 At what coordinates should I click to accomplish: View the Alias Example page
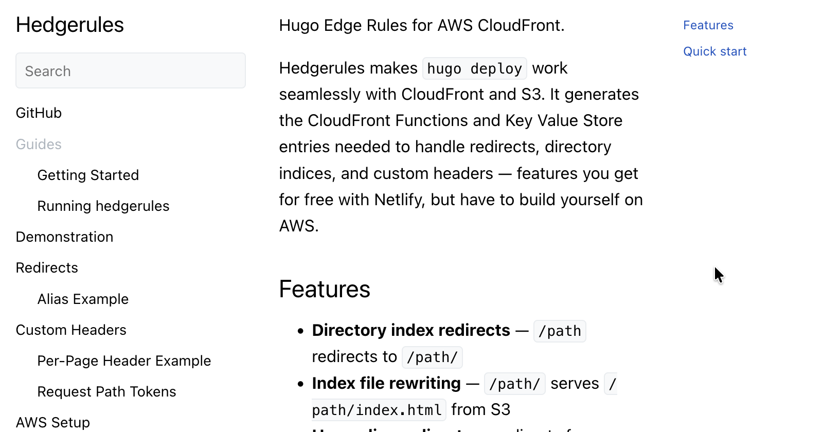click(83, 299)
